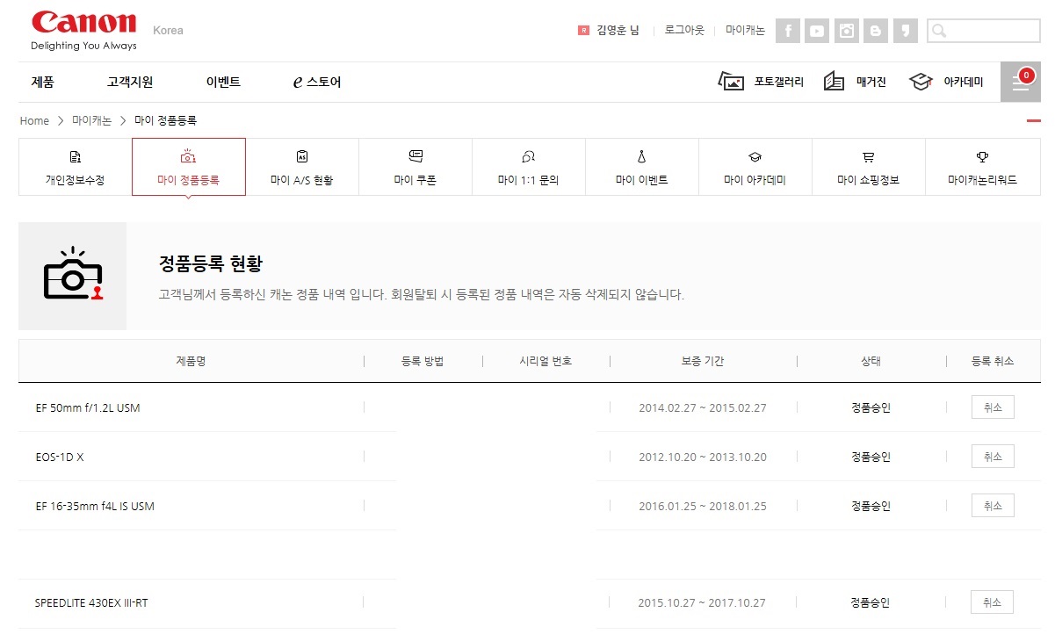Click the search input field
1055x634 pixels.
coord(993,31)
